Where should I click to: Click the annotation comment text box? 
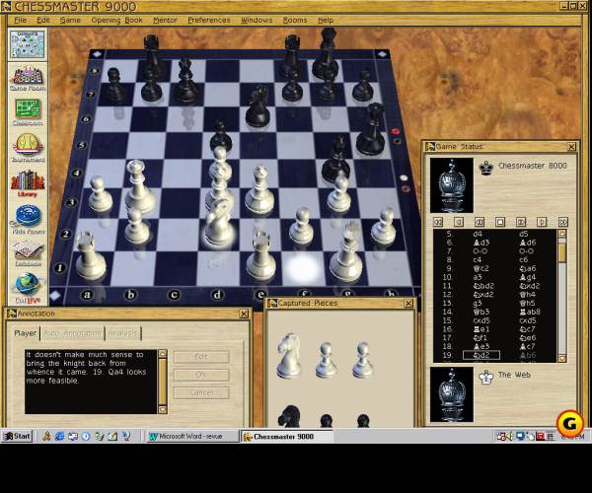pos(91,382)
